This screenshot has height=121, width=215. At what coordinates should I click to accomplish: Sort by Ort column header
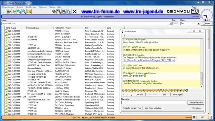(x=95, y=28)
